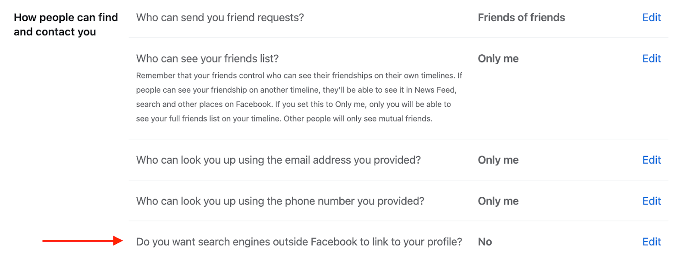
Task: Edit the search engines profile linking setting
Action: coord(651,242)
